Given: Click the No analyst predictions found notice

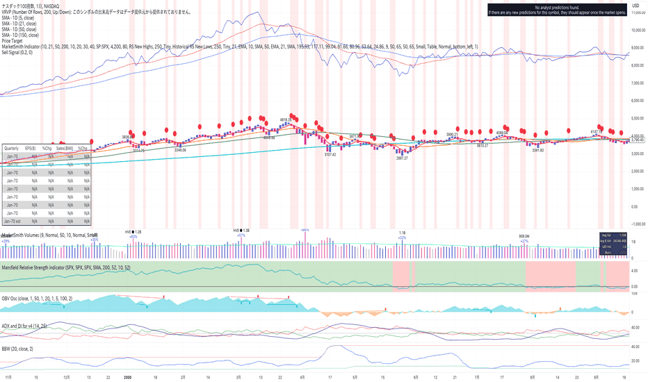Looking at the screenshot, I should (557, 10).
